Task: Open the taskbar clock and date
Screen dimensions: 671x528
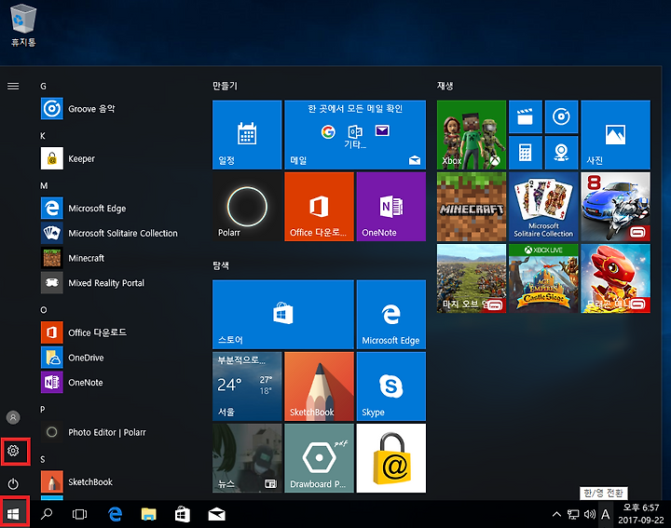Action: (x=640, y=514)
